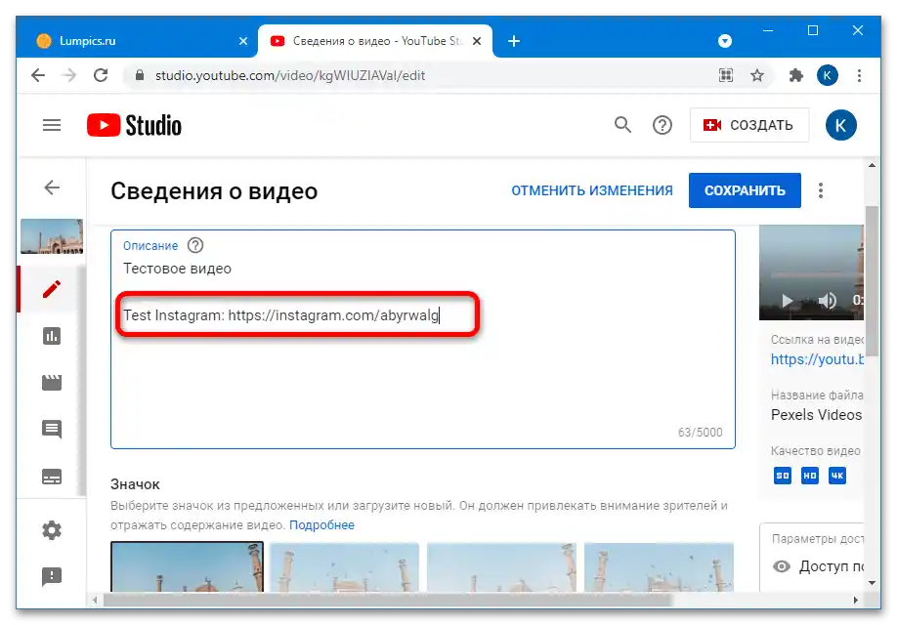Click the 4K quality badge
This screenshot has height=625, width=897.
coord(837,476)
